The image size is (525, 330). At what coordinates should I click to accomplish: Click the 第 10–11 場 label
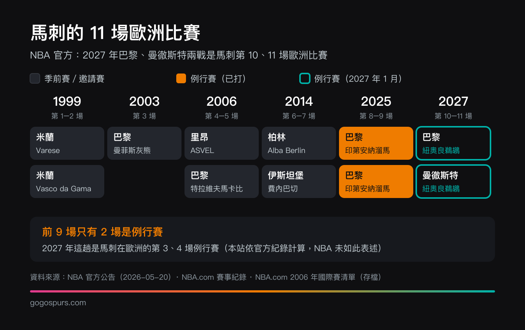(x=453, y=116)
